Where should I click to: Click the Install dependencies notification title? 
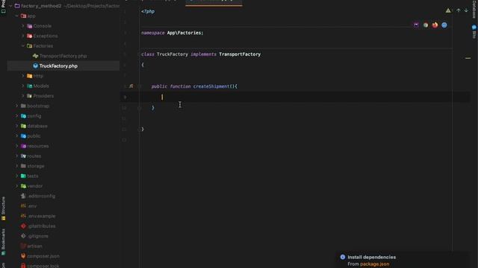click(x=372, y=257)
